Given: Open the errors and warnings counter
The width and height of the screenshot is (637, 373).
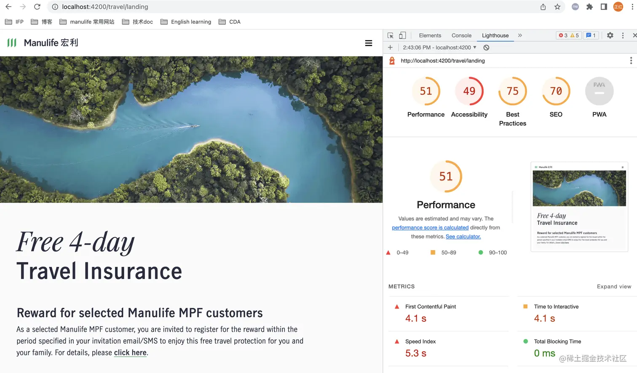Looking at the screenshot, I should click(x=568, y=35).
